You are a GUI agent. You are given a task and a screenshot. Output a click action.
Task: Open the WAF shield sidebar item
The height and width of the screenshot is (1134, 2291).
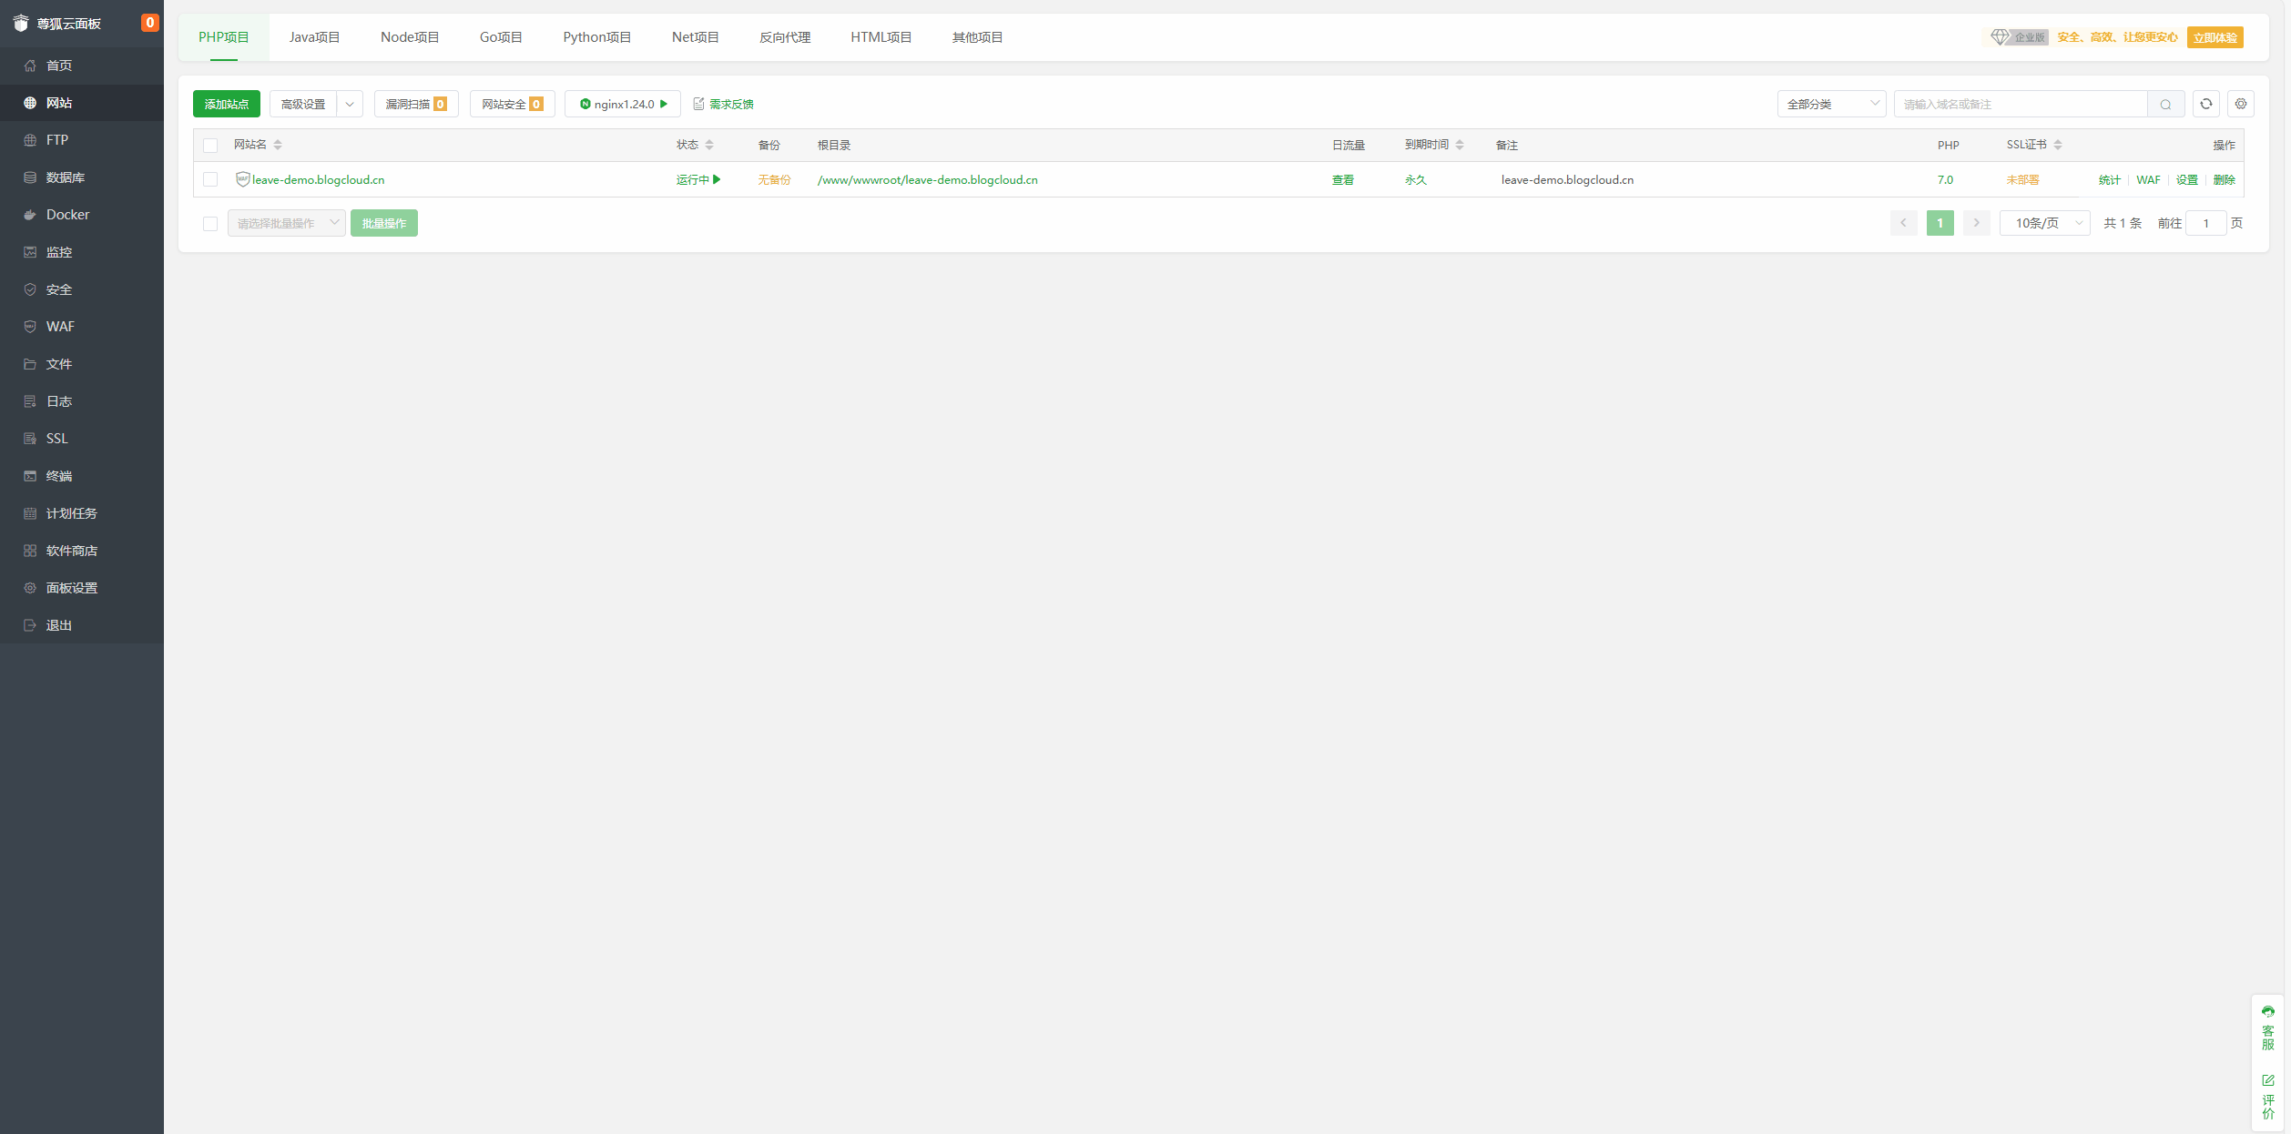coord(30,327)
